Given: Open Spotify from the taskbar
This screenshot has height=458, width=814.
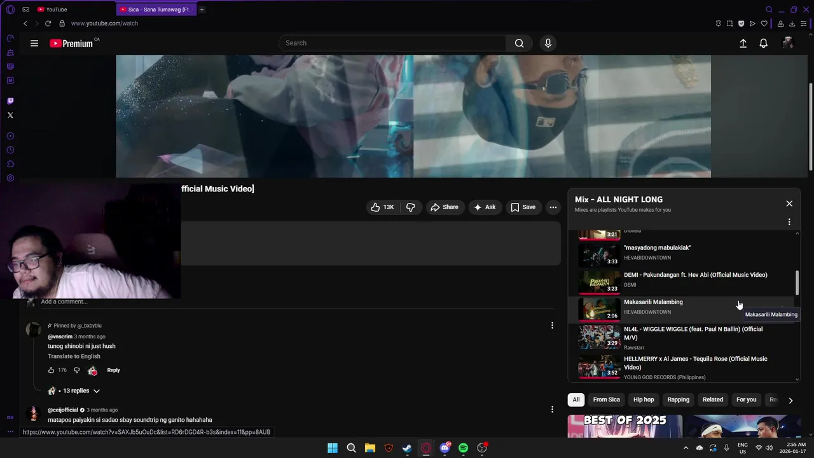Looking at the screenshot, I should point(464,448).
